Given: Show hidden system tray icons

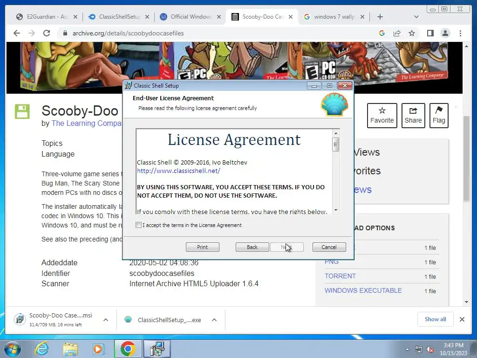Looking at the screenshot, I should coord(407,349).
